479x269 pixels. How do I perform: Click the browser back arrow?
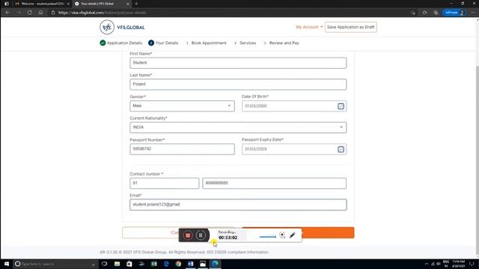coord(7,13)
